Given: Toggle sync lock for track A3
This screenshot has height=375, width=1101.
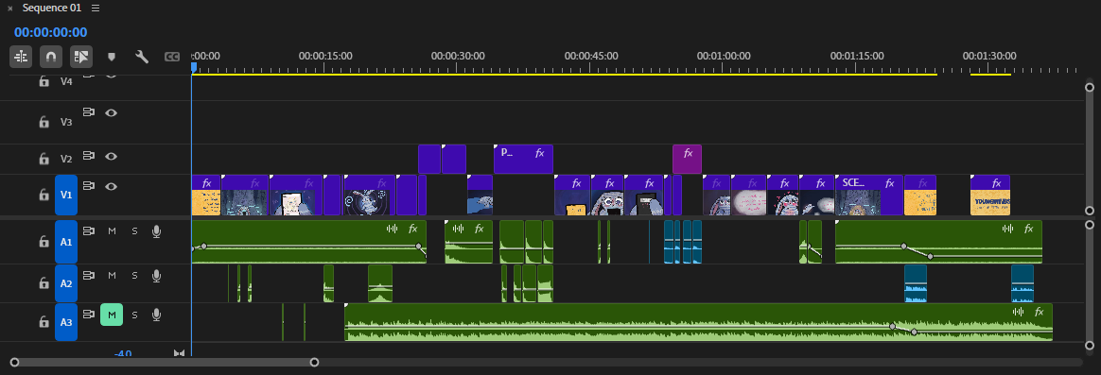Looking at the screenshot, I should coord(89,314).
